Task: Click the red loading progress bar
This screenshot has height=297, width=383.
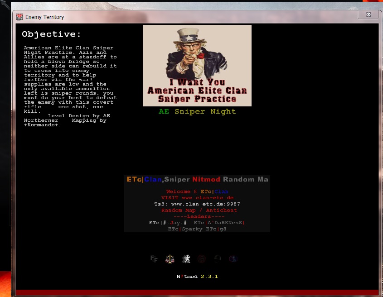Action: [197, 292]
